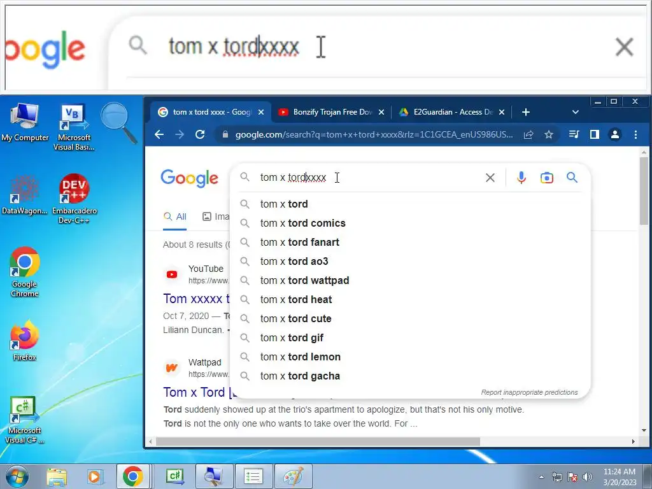
Task: Click Report inappropriate predictions link
Action: [529, 392]
